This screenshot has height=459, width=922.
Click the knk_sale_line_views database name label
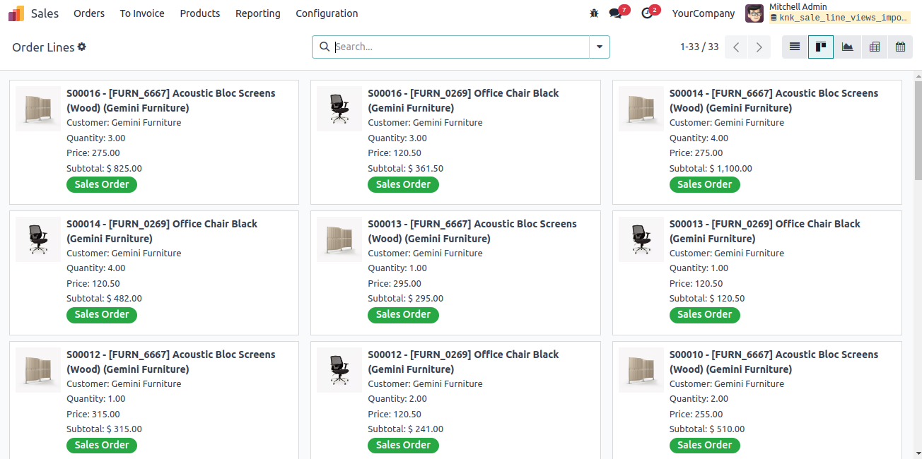[838, 18]
